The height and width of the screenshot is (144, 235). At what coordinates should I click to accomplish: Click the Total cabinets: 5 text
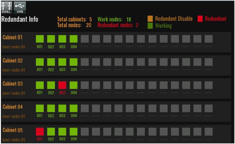pos(74,19)
